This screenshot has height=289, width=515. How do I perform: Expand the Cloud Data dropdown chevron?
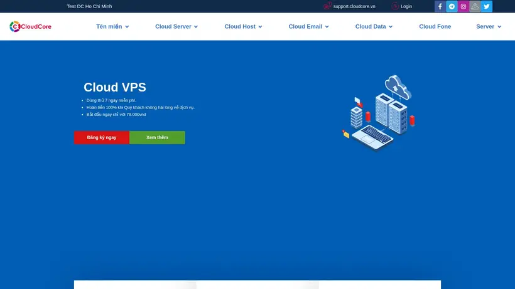391,27
